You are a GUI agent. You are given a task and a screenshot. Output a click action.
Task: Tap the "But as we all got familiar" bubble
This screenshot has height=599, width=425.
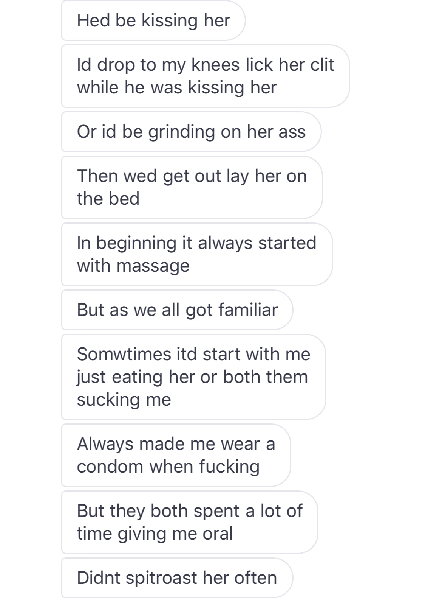tap(177, 310)
